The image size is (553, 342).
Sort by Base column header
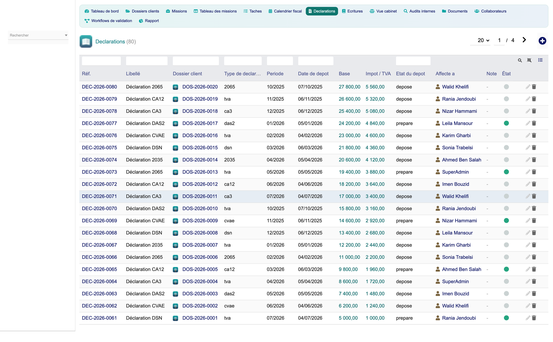point(344,74)
